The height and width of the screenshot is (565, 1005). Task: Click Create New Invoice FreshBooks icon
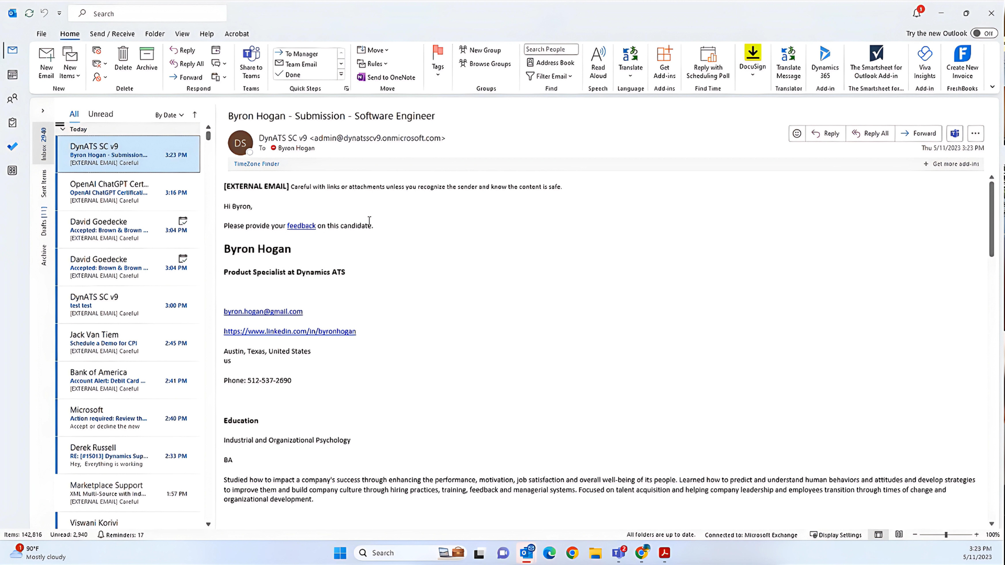[962, 62]
